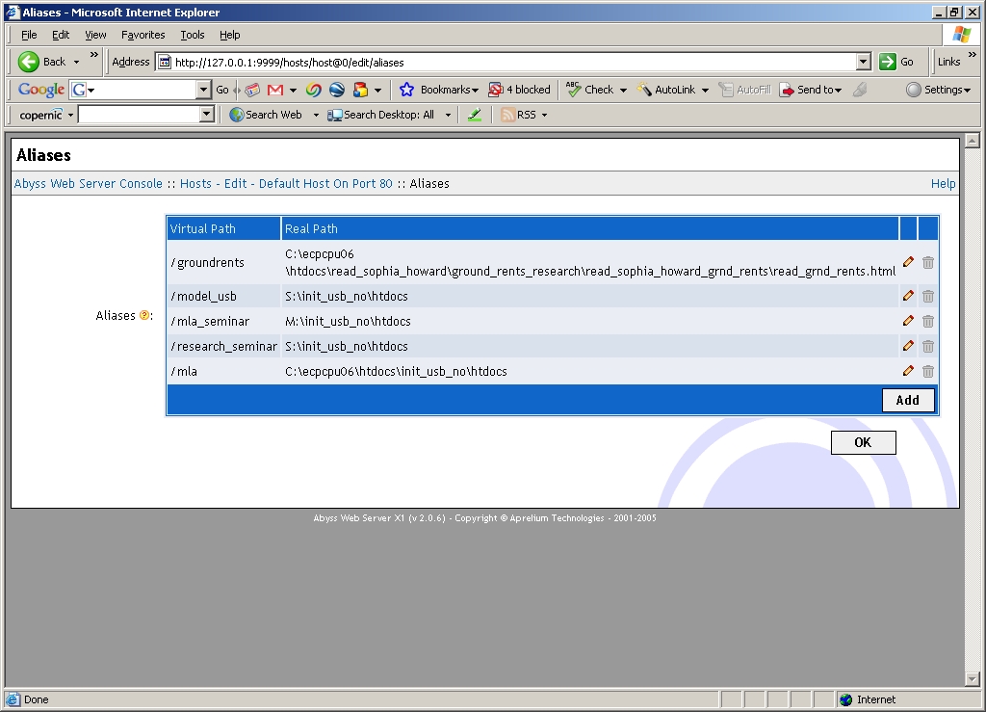The width and height of the screenshot is (986, 712).
Task: Click the Add button to add alias
Action: 907,400
